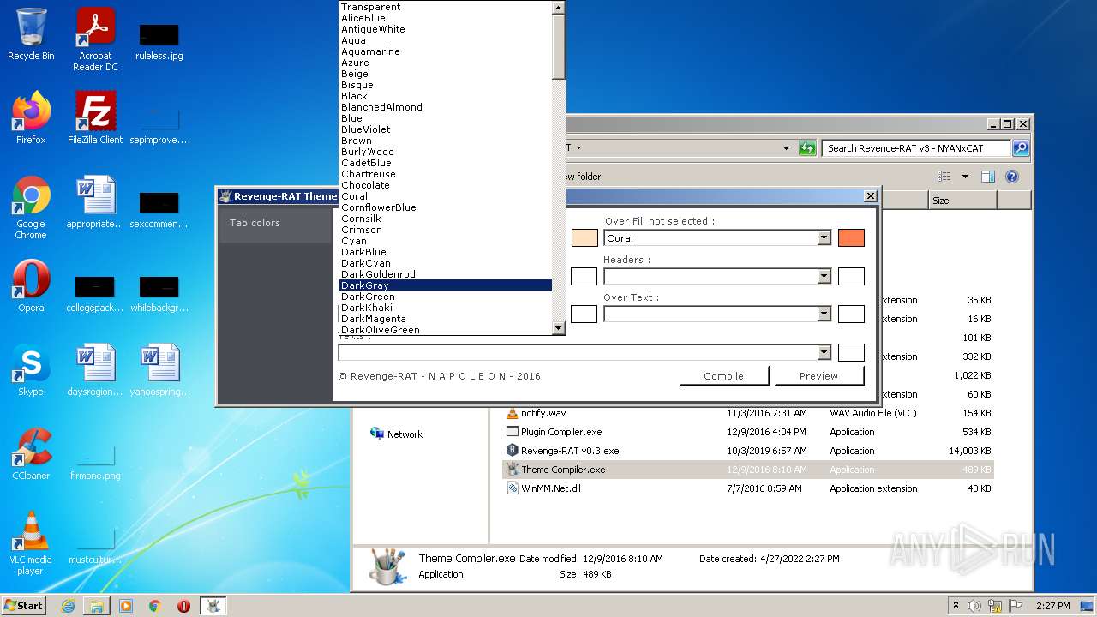The image size is (1097, 617).
Task: Click the Headers empty color swatch
Action: click(x=851, y=276)
